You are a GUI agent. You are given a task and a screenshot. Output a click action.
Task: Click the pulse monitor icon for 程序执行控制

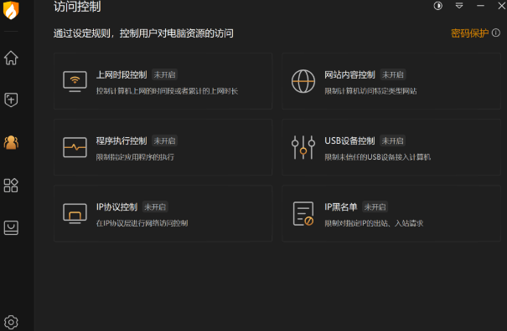tap(75, 147)
